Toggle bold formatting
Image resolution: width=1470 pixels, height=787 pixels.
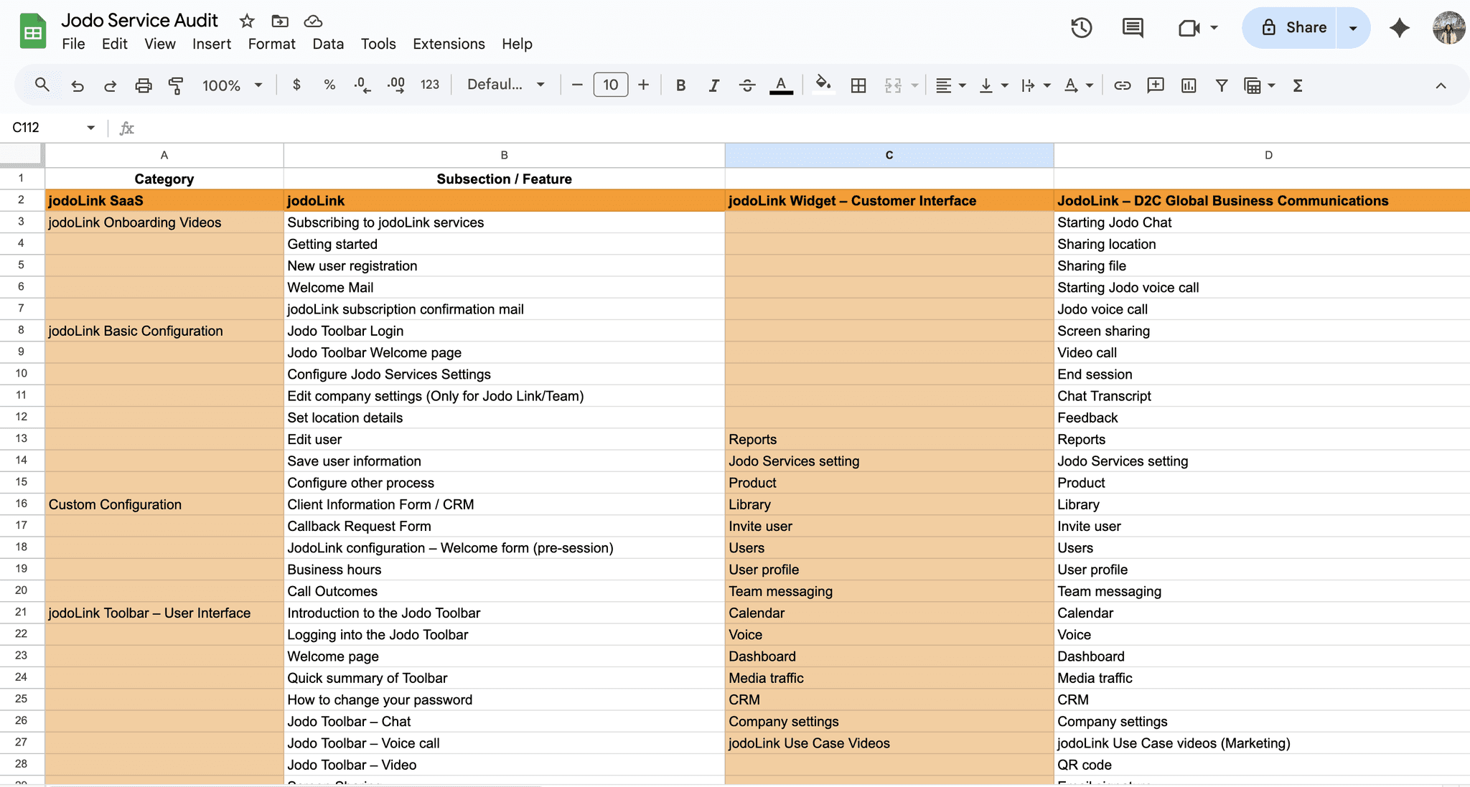point(680,85)
